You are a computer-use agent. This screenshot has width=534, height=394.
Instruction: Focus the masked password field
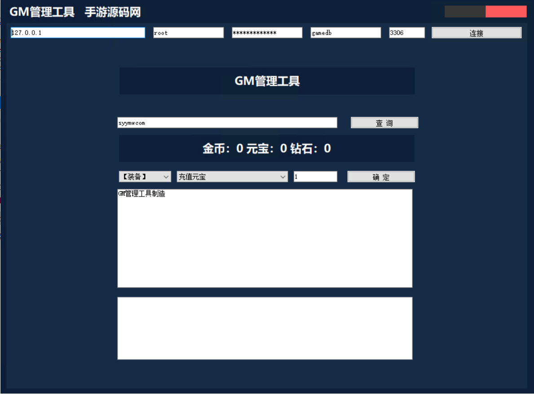(266, 32)
